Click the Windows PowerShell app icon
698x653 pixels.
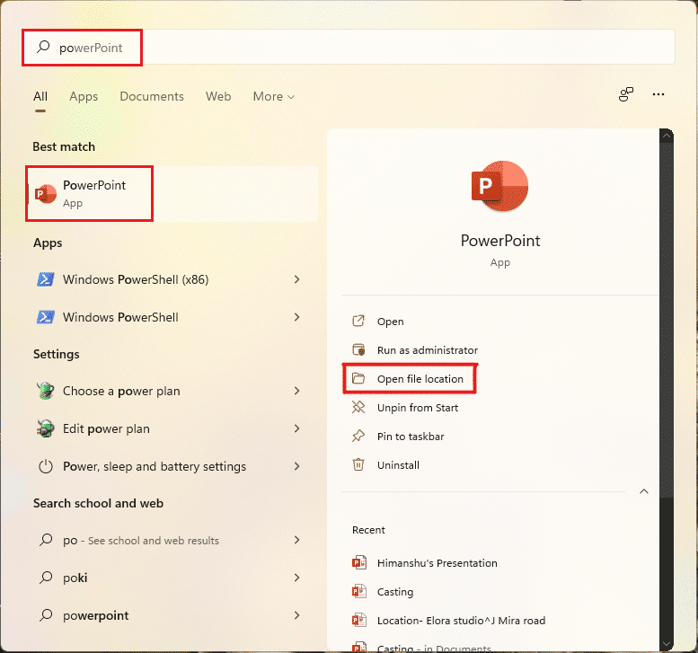46,317
